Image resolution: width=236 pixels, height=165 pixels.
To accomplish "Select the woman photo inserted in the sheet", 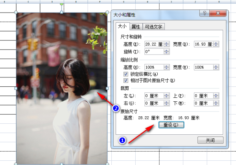I will pyautogui.click(x=62, y=88).
